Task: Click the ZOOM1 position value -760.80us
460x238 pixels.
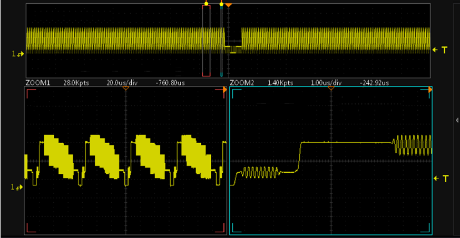Action: pos(170,83)
